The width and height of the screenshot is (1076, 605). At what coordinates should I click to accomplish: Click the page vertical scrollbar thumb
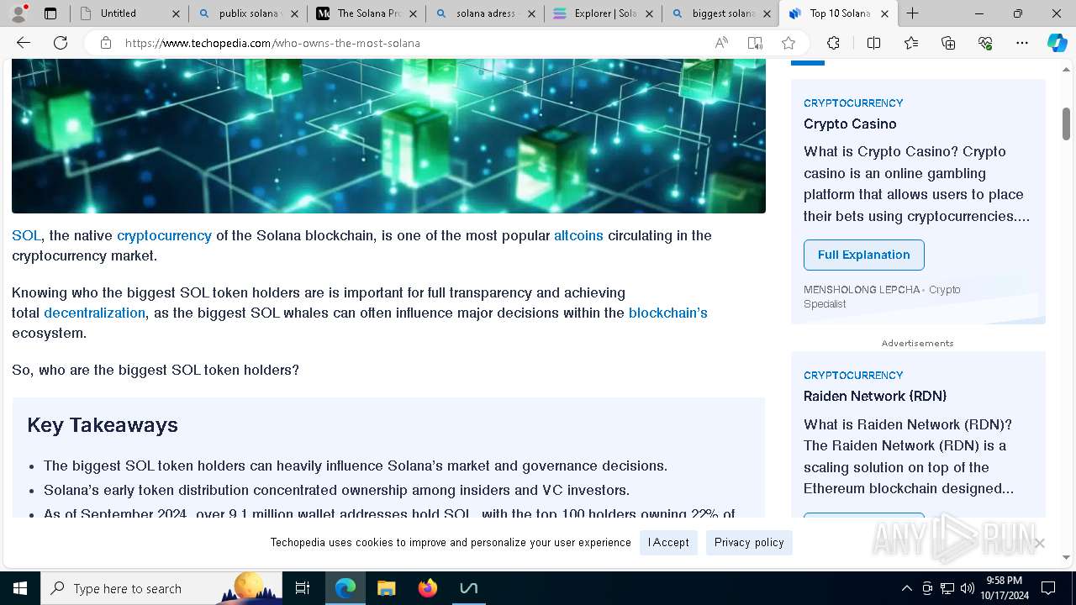tap(1066, 124)
